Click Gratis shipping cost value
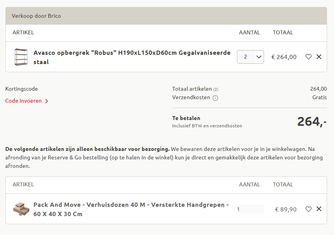334x235 pixels. pos(319,98)
